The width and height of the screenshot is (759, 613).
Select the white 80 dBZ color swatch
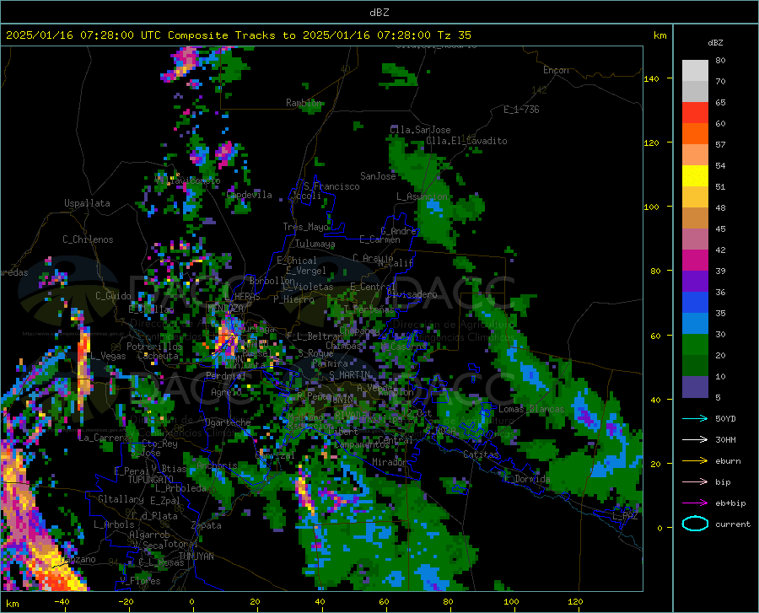(x=695, y=71)
